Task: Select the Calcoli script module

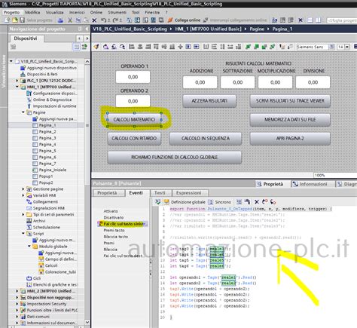Action: click(x=51, y=265)
